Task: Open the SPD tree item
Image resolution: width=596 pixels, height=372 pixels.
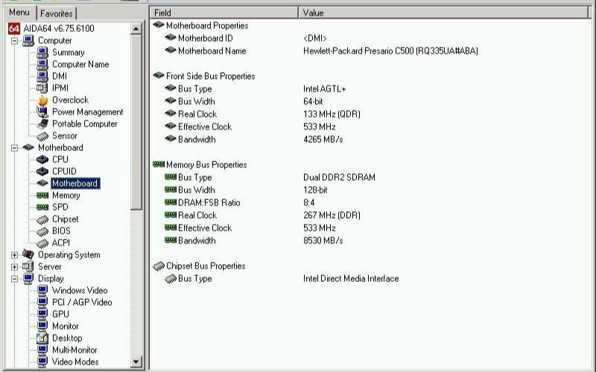Action: pos(60,207)
